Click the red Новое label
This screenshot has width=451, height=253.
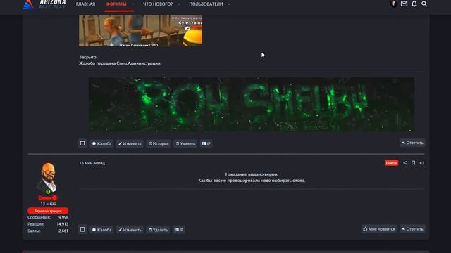[392, 163]
